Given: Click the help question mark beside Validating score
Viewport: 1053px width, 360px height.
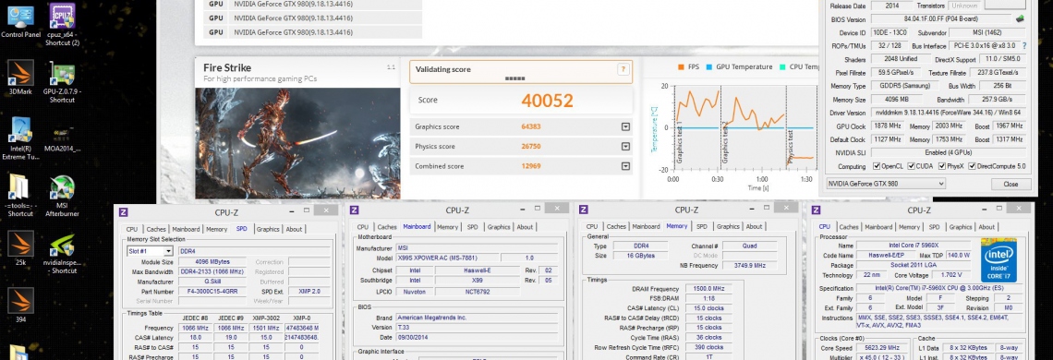Looking at the screenshot, I should (623, 69).
